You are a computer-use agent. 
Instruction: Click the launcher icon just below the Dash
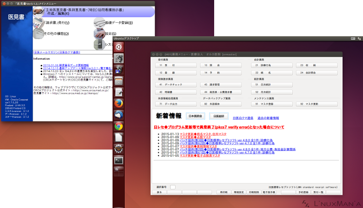click(118, 58)
